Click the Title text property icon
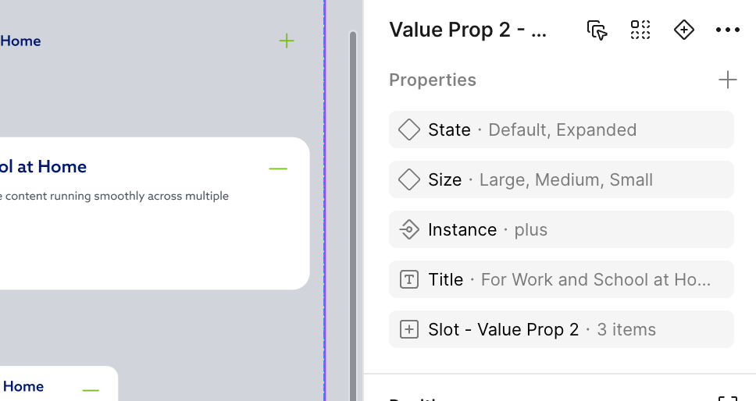The image size is (756, 401). click(x=409, y=280)
